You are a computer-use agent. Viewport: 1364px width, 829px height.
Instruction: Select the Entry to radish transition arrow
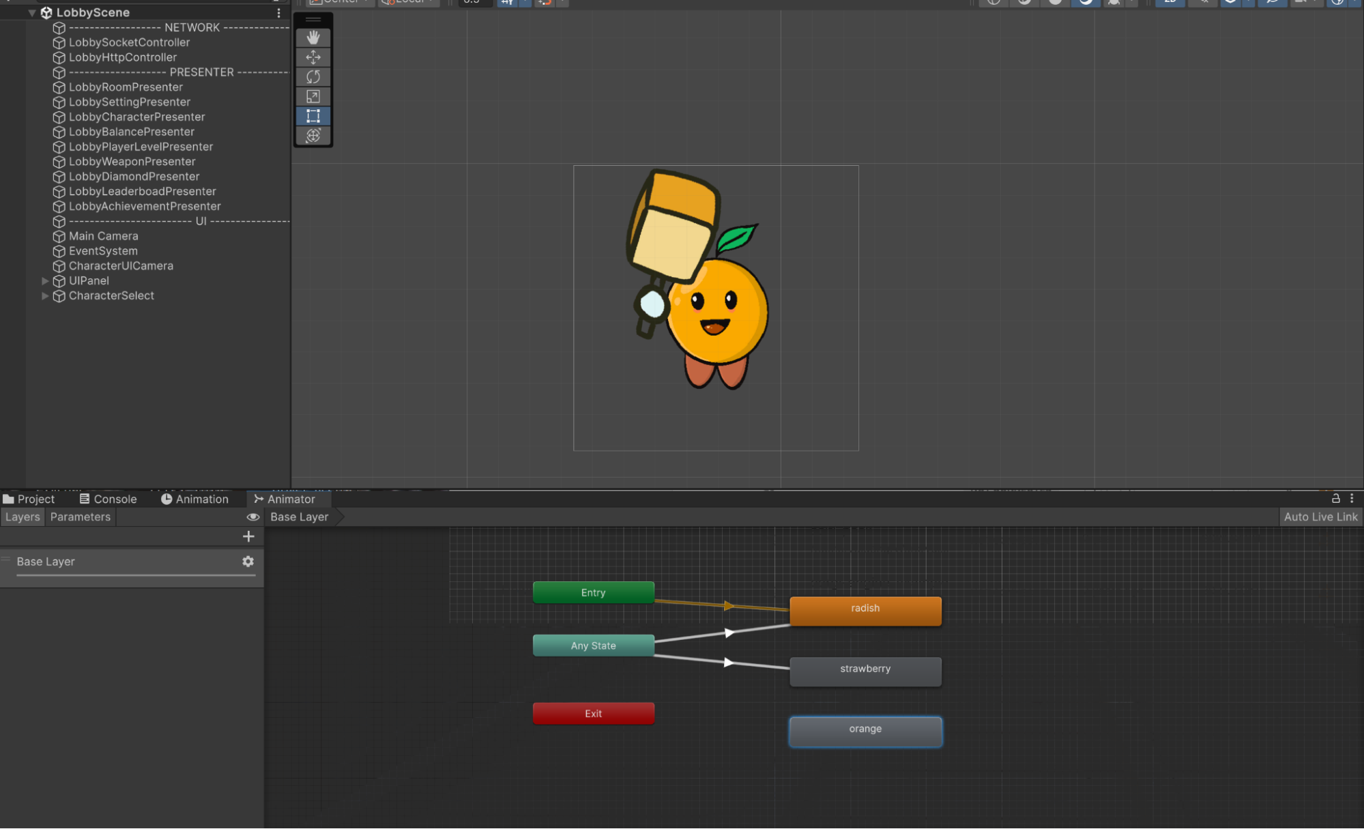[x=729, y=606]
